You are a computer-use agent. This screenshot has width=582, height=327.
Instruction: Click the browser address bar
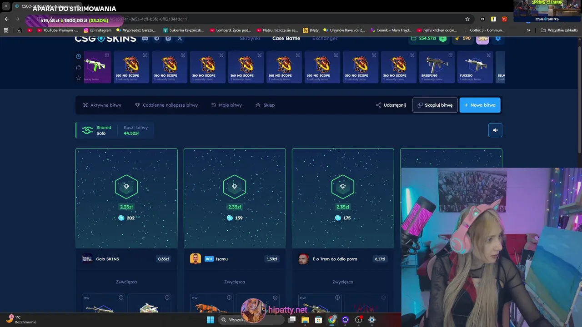point(255,19)
